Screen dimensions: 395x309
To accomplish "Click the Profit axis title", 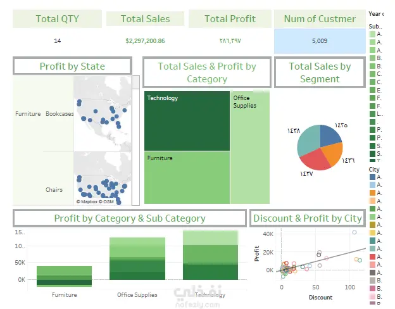I will [257, 253].
